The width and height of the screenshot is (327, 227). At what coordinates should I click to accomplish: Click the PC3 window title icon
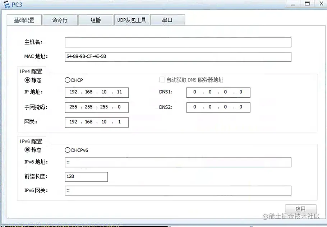(7, 5)
